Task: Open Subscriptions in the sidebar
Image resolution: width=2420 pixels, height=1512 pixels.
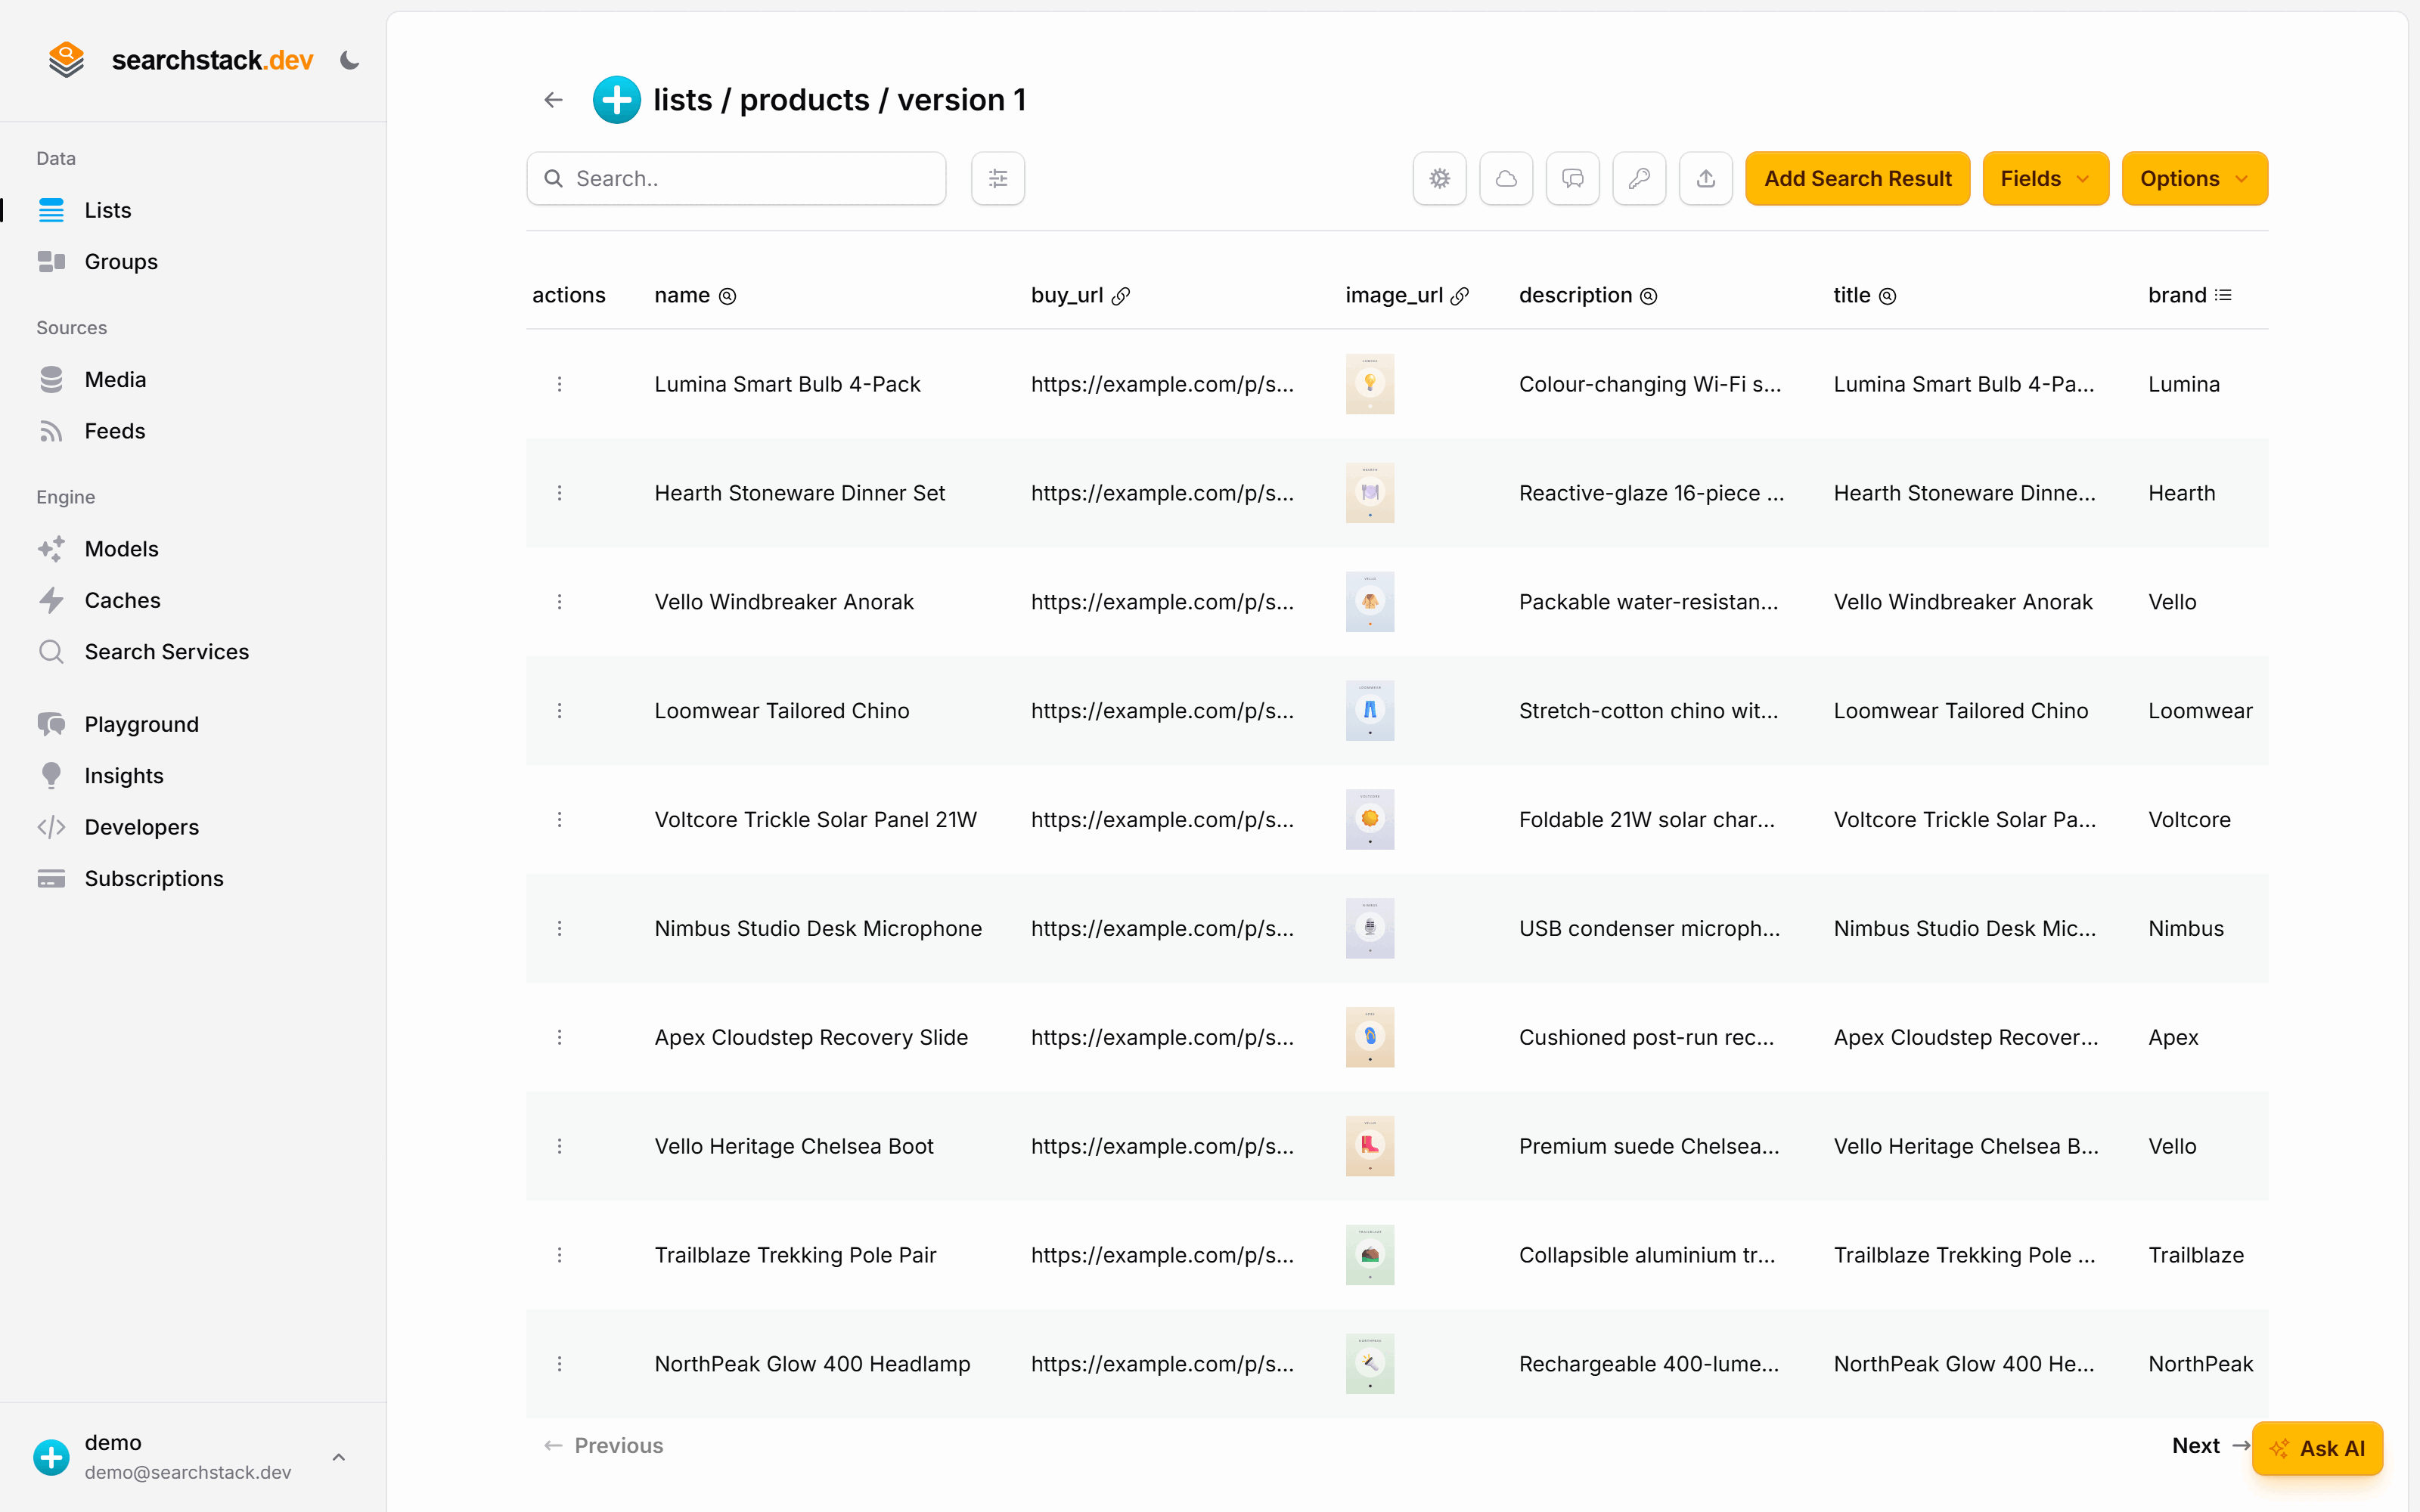Action: [154, 879]
